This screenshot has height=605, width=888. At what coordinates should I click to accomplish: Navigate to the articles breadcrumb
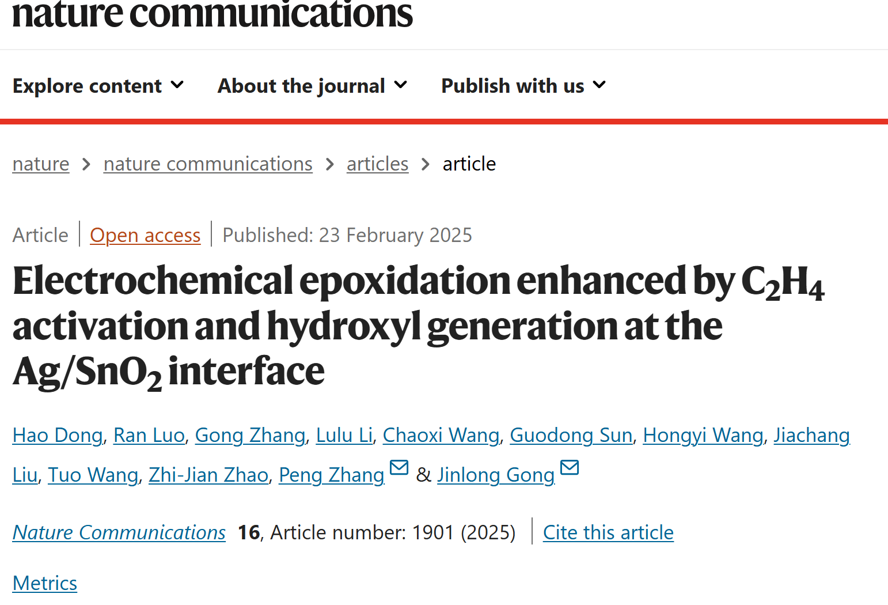point(378,164)
